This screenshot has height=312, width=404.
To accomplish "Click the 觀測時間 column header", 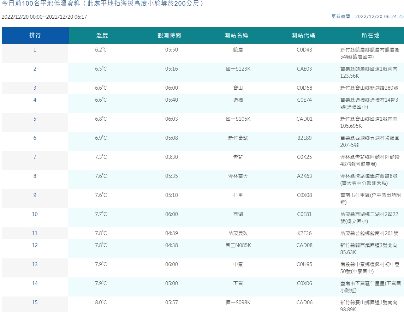I will 169,35.
